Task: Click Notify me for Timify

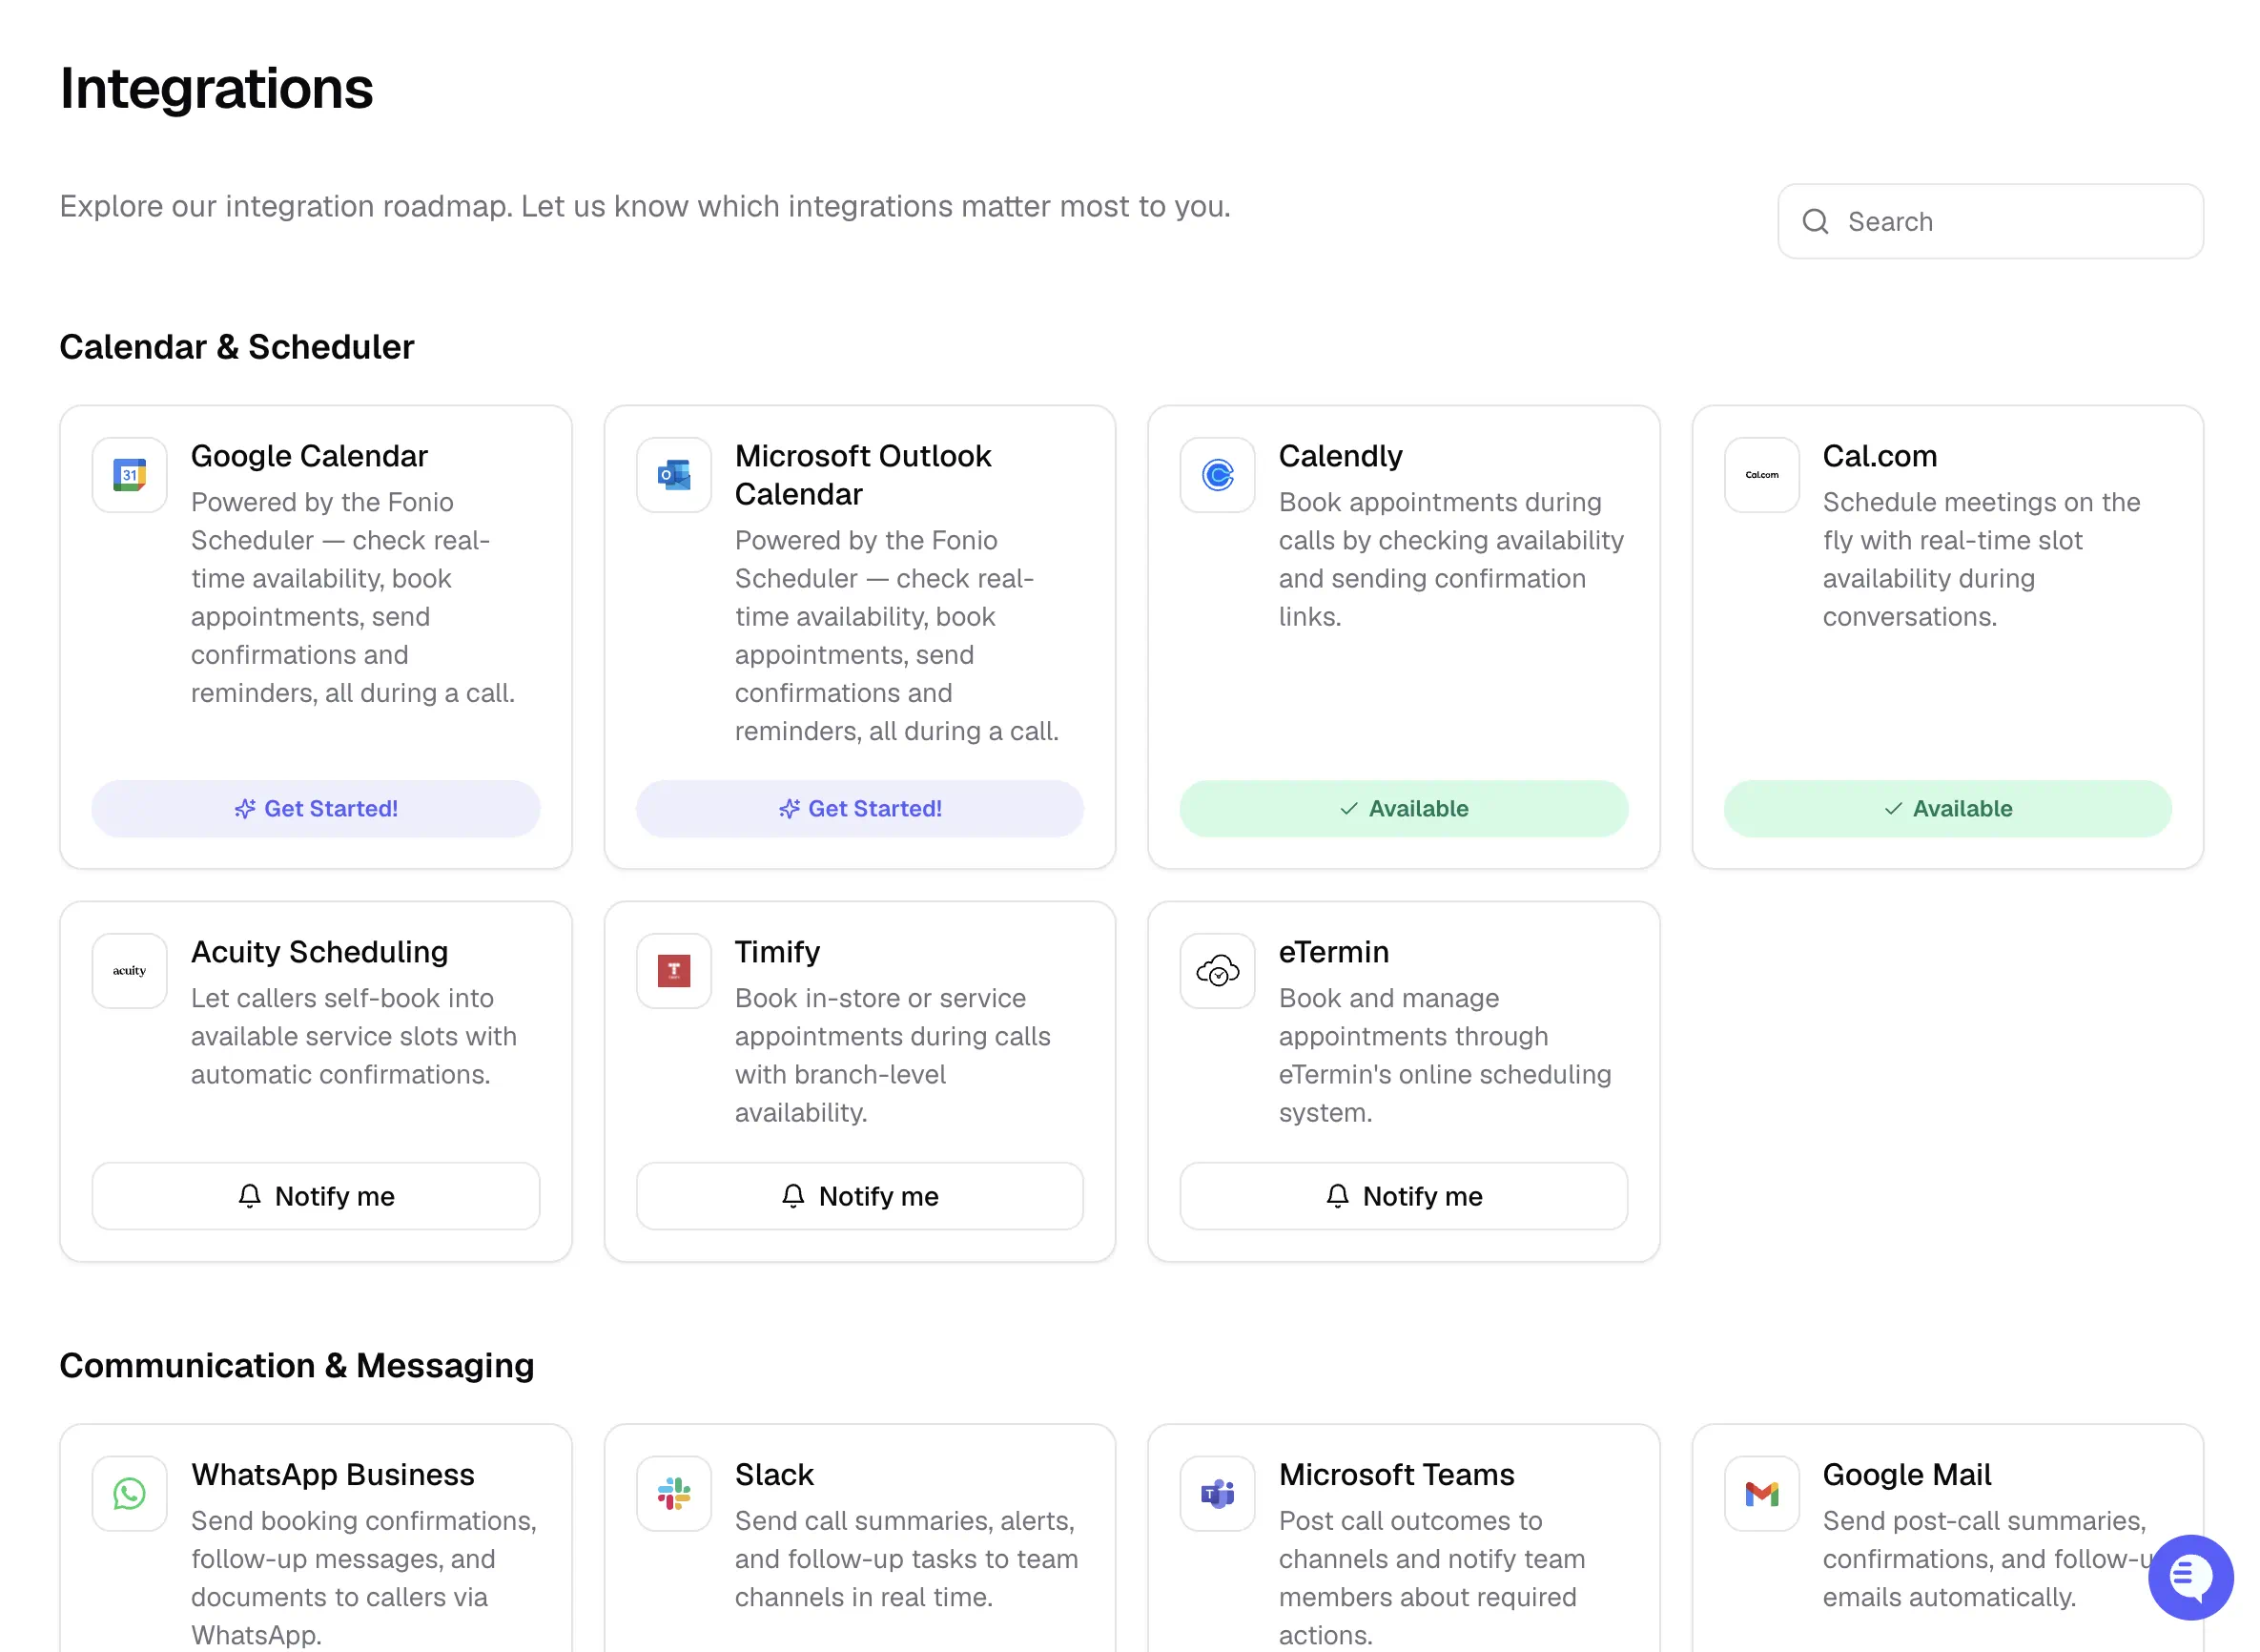Action: pos(859,1196)
